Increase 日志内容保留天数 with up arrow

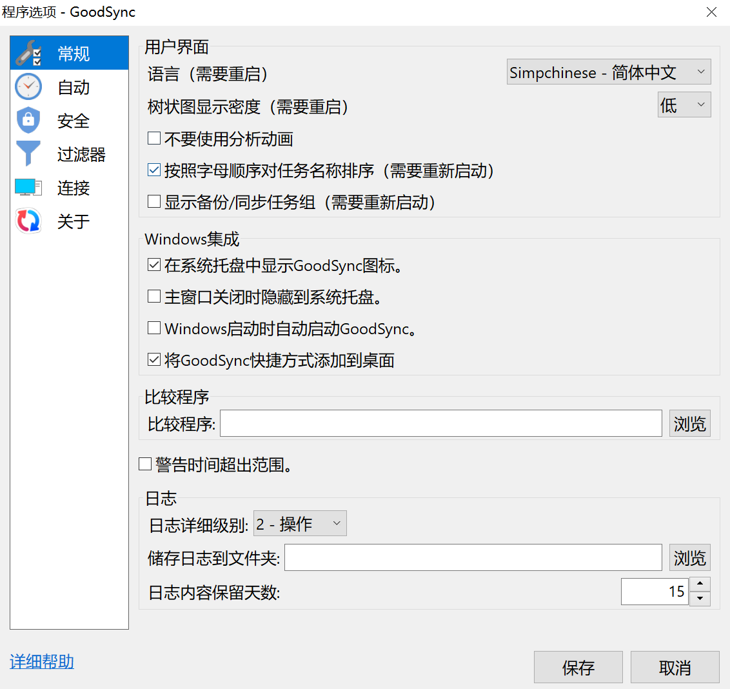point(700,584)
